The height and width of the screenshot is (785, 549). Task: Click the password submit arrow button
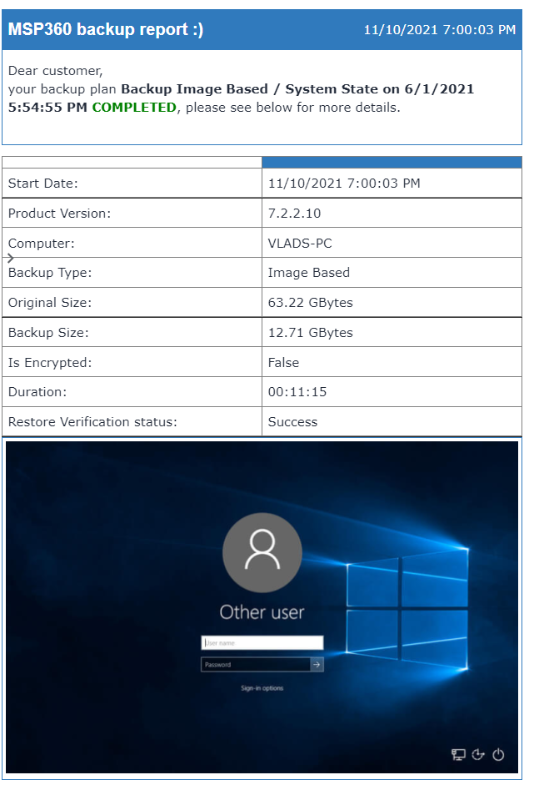tap(317, 664)
